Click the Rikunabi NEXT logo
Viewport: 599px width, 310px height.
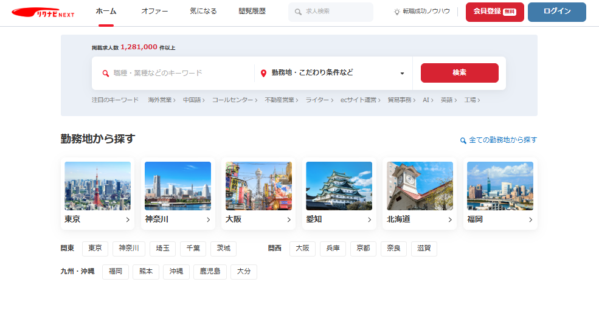(43, 12)
